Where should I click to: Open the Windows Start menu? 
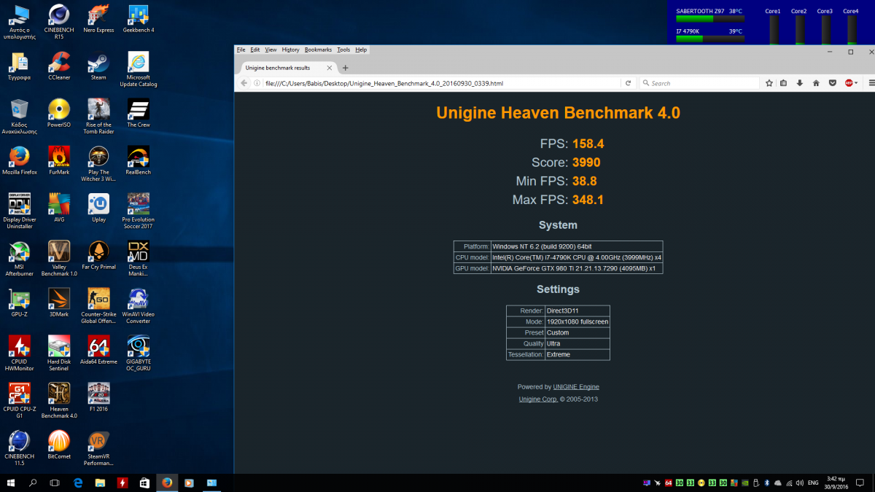(x=12, y=483)
